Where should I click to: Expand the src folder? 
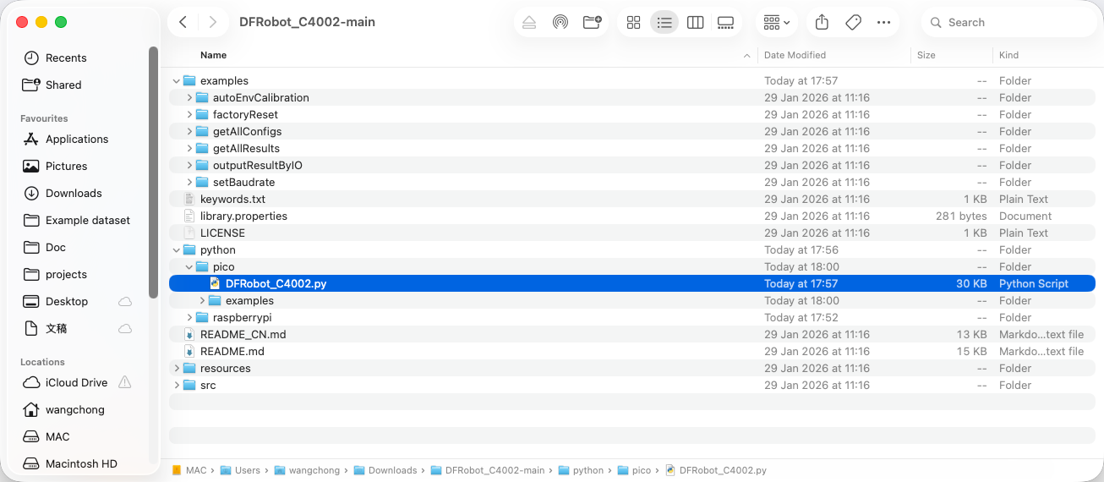pyautogui.click(x=177, y=386)
